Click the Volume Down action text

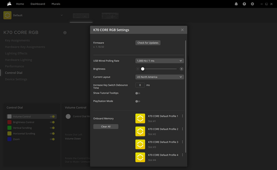[73, 139]
